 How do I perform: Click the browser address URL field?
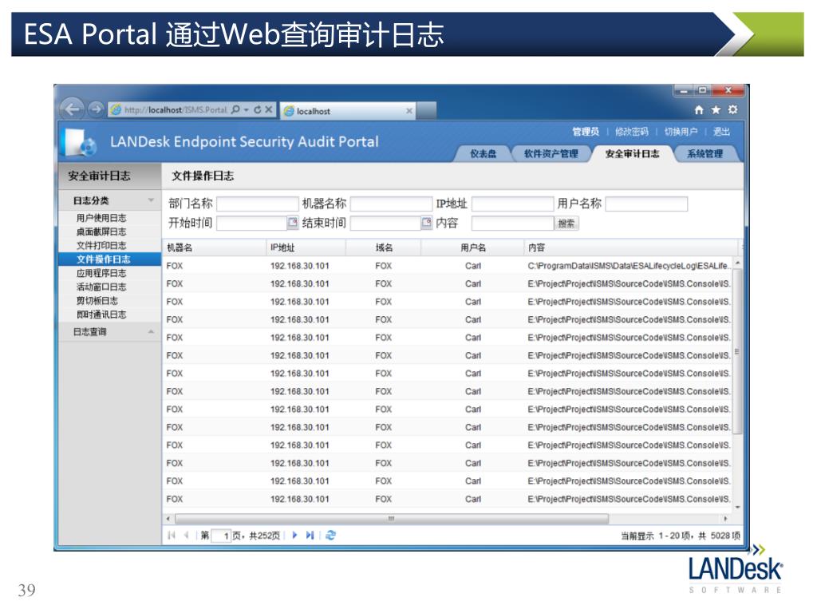tap(176, 110)
